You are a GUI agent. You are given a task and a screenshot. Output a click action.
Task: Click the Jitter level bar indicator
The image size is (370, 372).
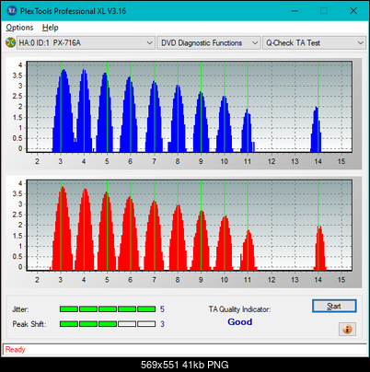click(x=108, y=308)
